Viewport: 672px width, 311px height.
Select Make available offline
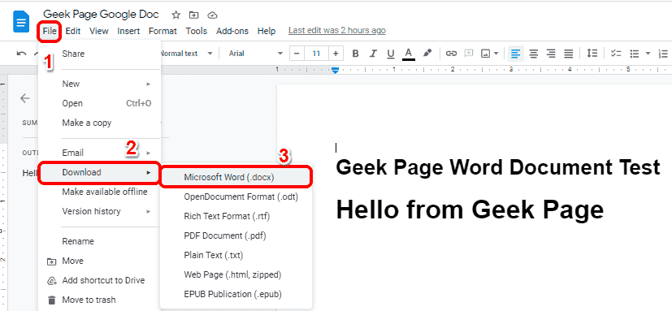(x=99, y=192)
